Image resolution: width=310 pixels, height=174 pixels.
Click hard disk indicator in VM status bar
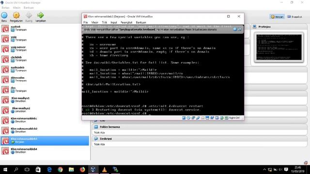point(184,118)
